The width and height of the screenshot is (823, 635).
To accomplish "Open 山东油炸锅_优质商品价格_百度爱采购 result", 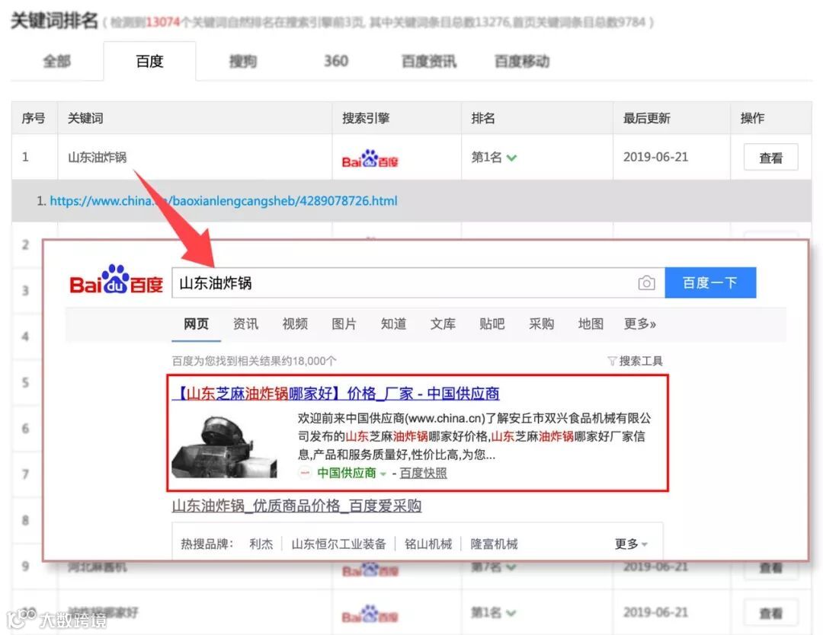I will pyautogui.click(x=296, y=506).
